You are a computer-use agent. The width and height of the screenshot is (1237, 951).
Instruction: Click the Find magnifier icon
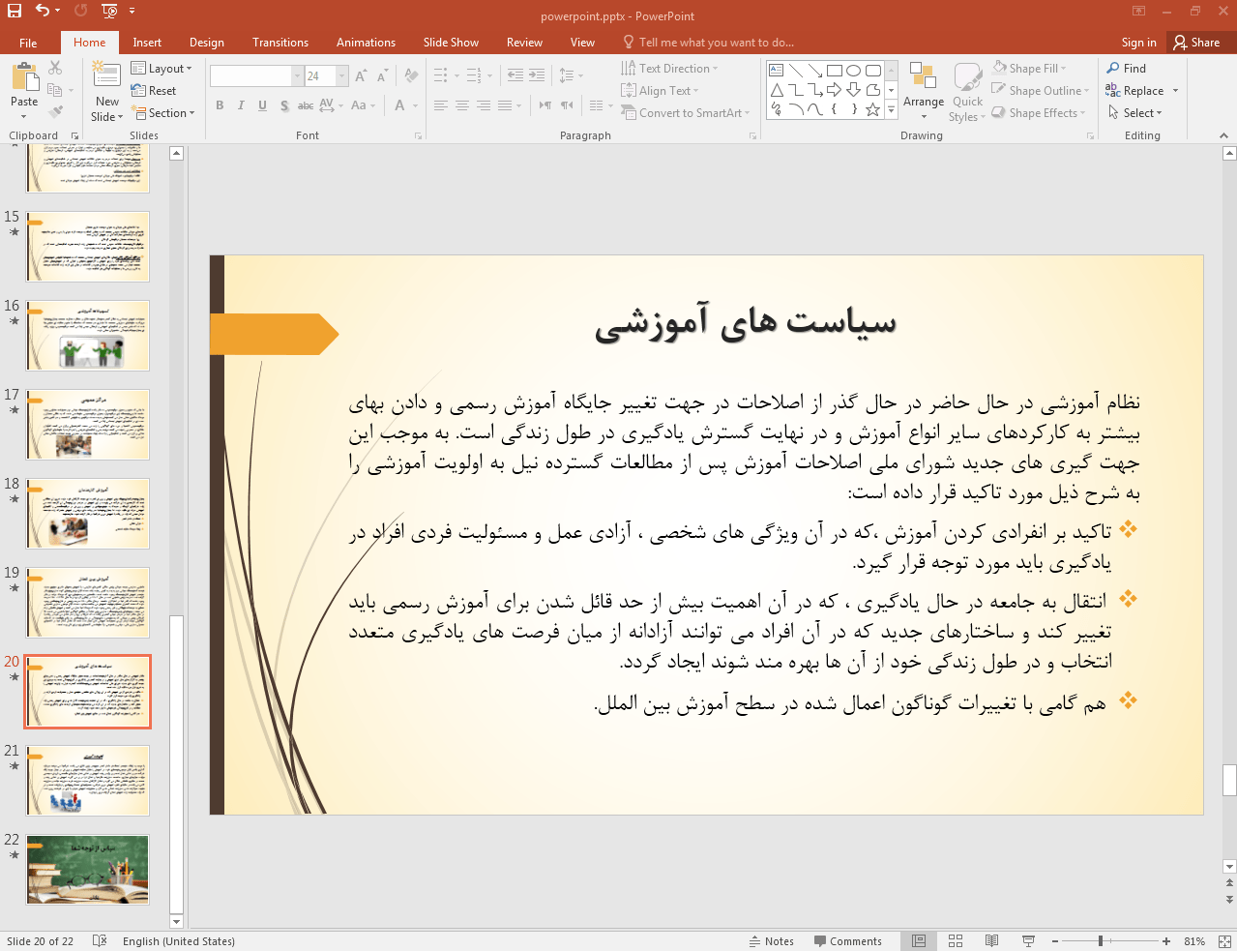tap(1113, 69)
